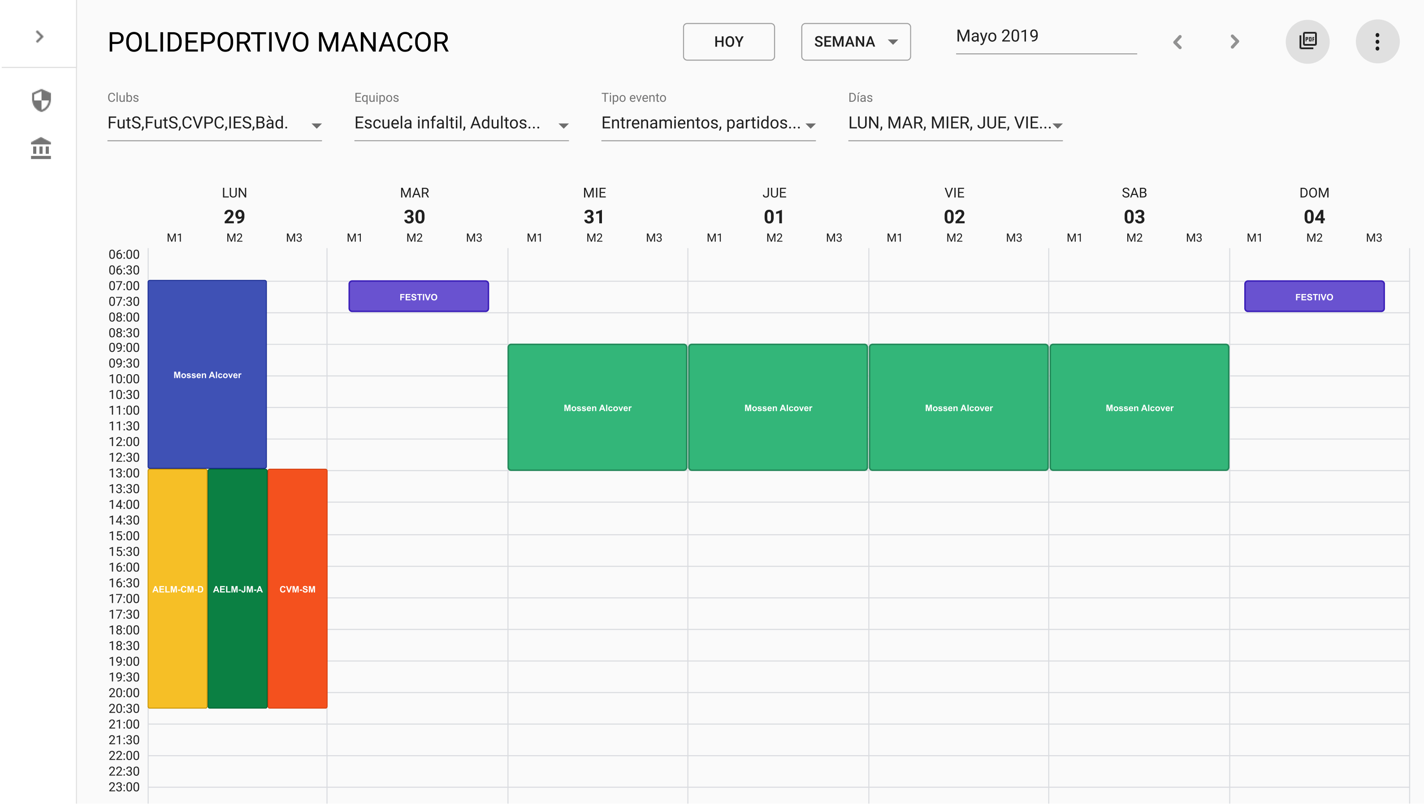Screen dimensions: 1424x804
Task: Click the M3 column label under LUN
Action: [294, 238]
